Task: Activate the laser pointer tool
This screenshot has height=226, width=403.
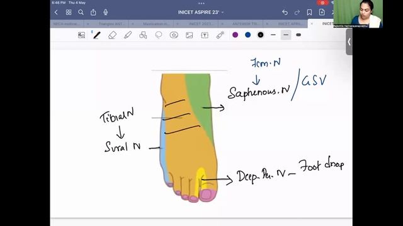Action: [220, 35]
